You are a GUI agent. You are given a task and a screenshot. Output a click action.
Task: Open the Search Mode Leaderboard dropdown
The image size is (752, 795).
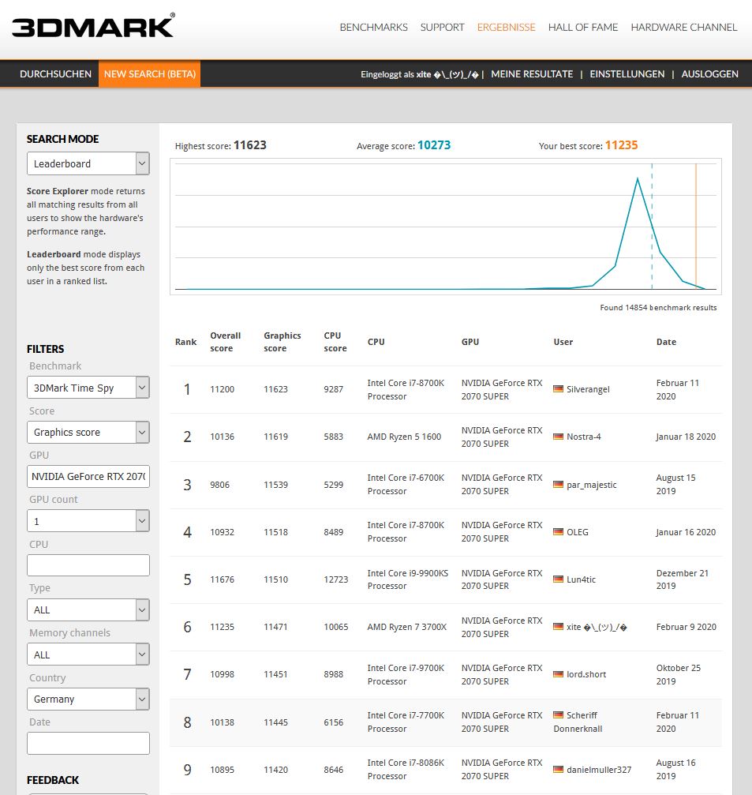pos(88,163)
